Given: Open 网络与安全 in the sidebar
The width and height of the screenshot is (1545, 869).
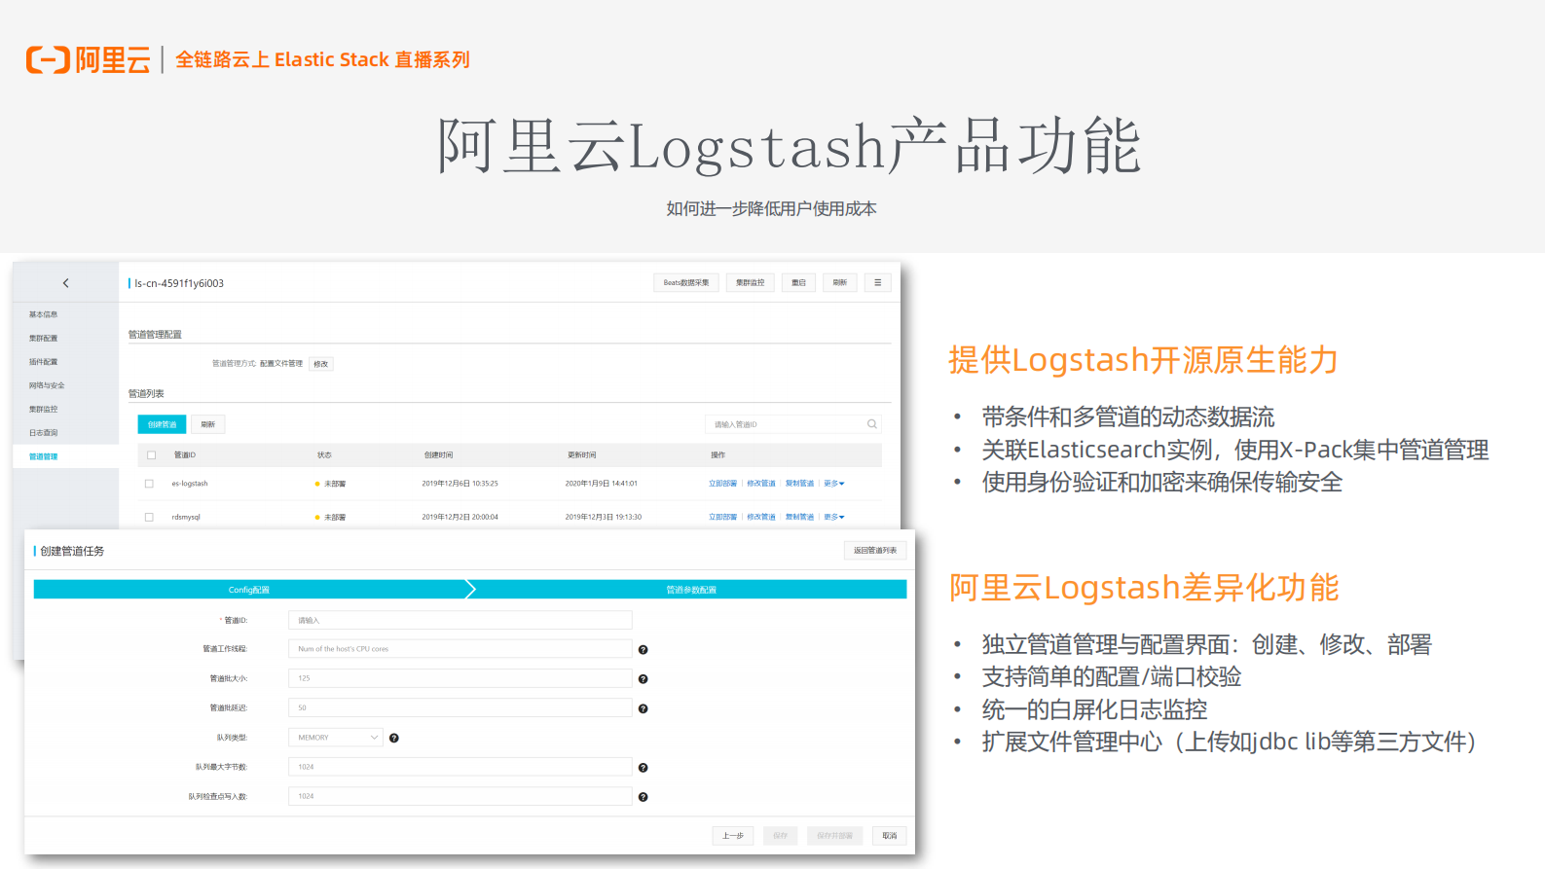Looking at the screenshot, I should pyautogui.click(x=47, y=385).
